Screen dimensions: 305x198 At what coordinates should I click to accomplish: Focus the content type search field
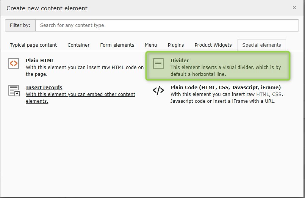pos(167,25)
